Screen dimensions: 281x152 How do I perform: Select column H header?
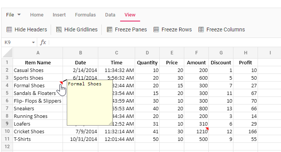click(x=246, y=53)
